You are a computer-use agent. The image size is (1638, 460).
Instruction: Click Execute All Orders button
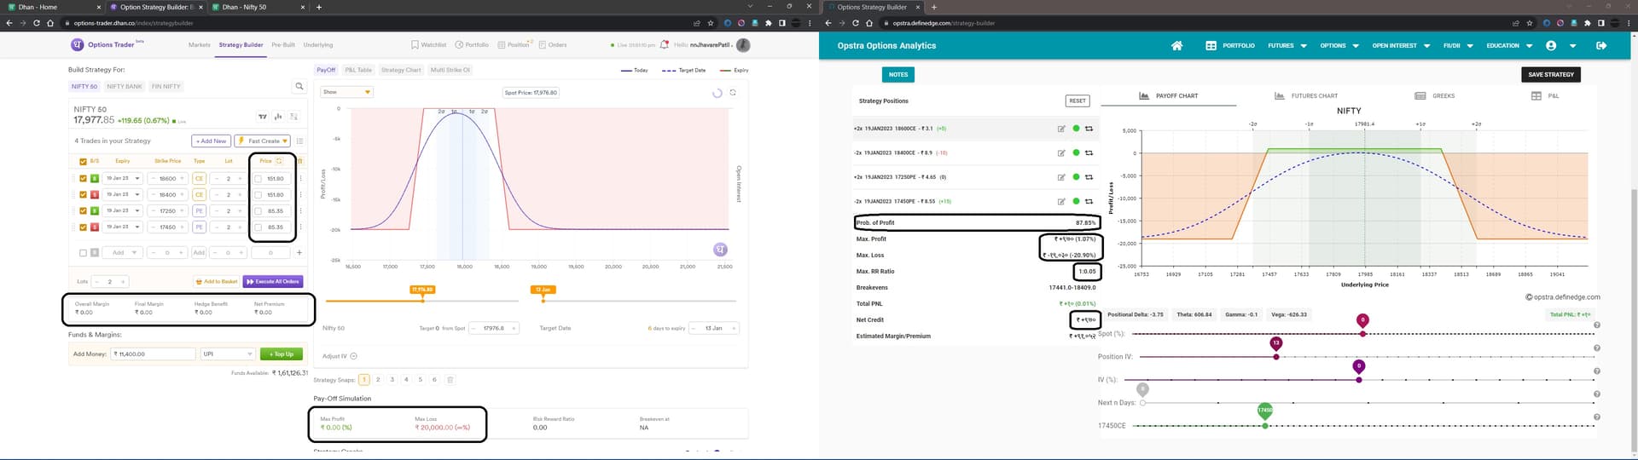pyautogui.click(x=273, y=281)
